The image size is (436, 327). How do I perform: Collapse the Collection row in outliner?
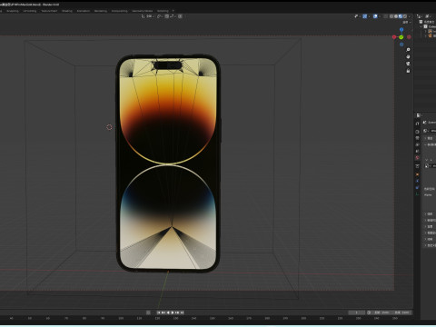tap(421, 26)
